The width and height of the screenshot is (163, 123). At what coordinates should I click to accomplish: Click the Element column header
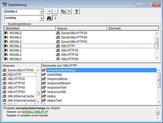(x=133, y=28)
